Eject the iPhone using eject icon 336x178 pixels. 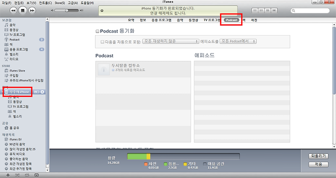click(x=42, y=92)
